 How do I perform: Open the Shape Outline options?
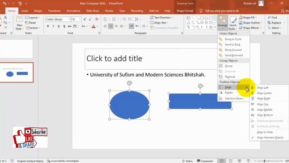tap(251, 23)
